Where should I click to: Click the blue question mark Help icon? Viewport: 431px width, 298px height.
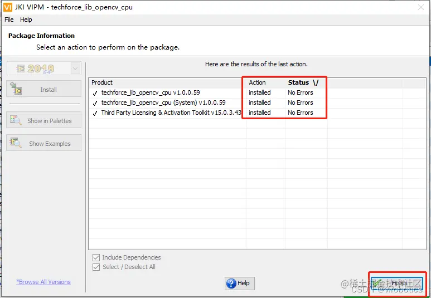pos(231,284)
